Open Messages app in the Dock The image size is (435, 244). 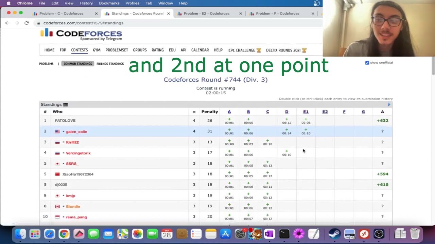click(93, 234)
